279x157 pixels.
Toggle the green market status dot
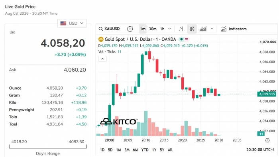181,39
